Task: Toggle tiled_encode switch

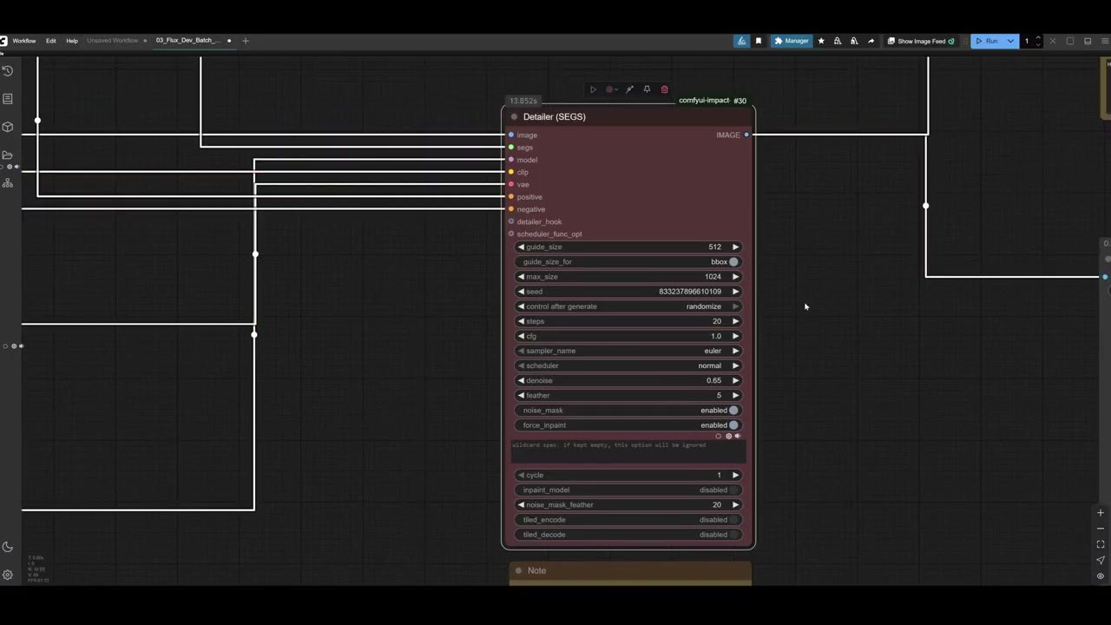Action: [x=733, y=520]
